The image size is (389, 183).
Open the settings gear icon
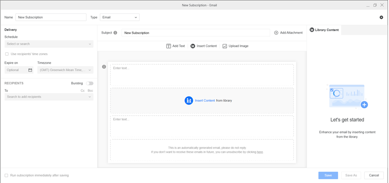coord(381,17)
